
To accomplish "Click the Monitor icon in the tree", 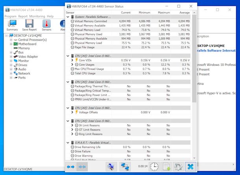I will (16, 61).
